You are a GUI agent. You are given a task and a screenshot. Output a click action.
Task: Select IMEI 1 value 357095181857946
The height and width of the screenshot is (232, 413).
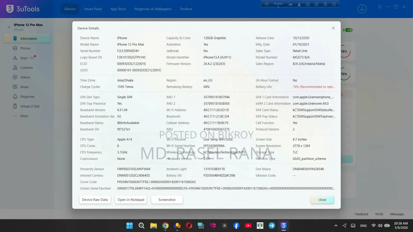[x=216, y=97]
